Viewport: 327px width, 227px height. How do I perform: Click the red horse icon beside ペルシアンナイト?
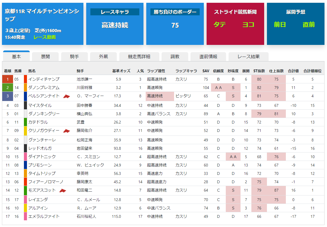[x=67, y=96]
